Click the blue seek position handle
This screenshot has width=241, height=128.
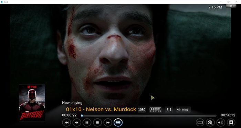(x=82, y=116)
